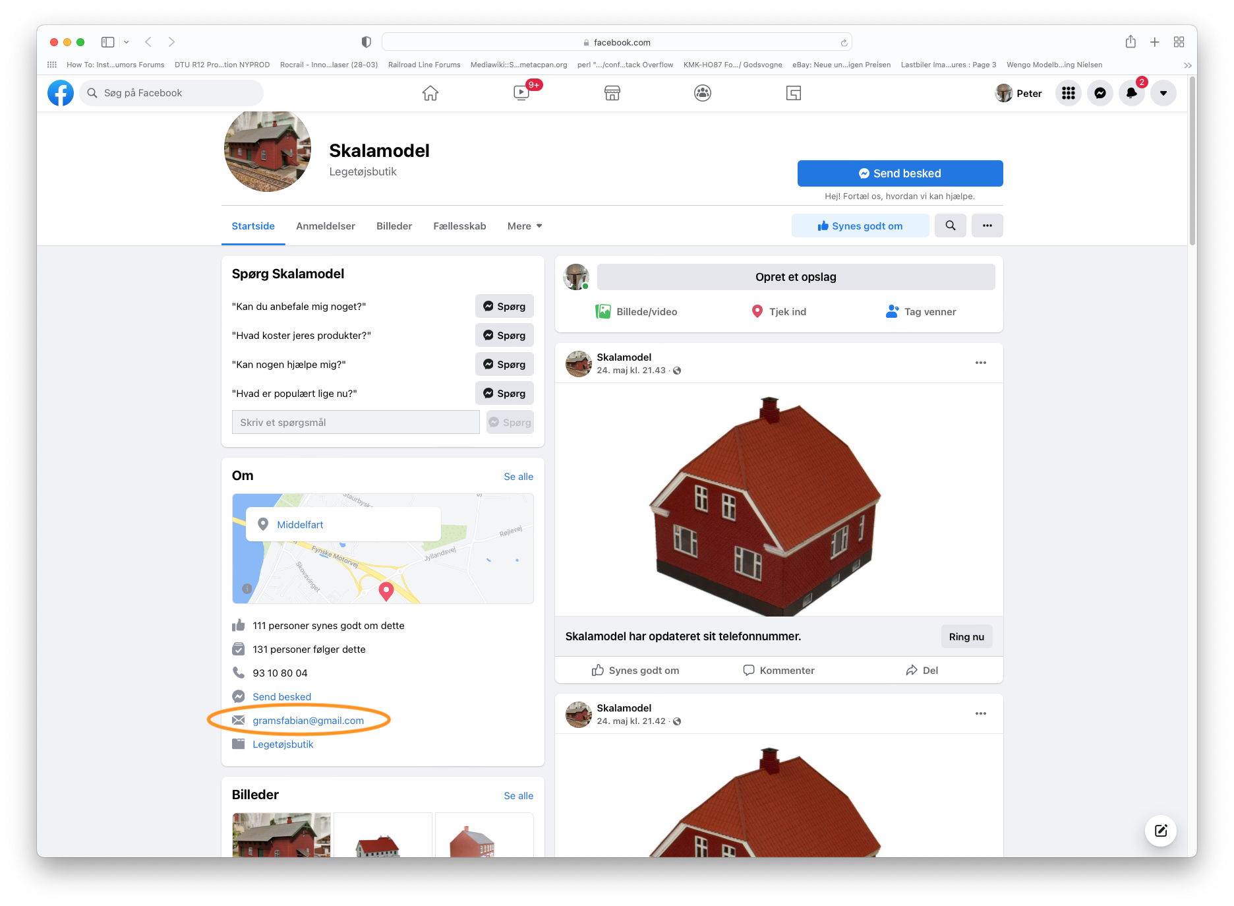Click the Middelfart location link on map
The height and width of the screenshot is (906, 1234).
coord(300,524)
